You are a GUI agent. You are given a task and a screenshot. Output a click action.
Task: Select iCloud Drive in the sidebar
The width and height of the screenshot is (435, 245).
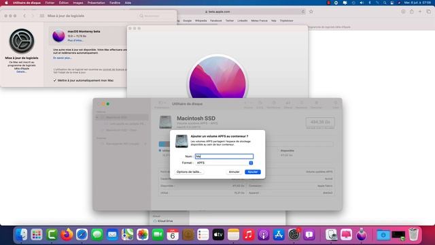163,221
